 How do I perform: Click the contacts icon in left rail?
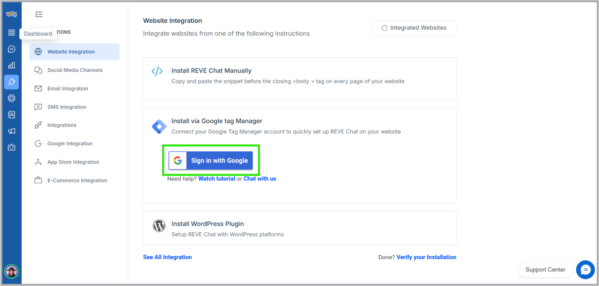click(11, 114)
